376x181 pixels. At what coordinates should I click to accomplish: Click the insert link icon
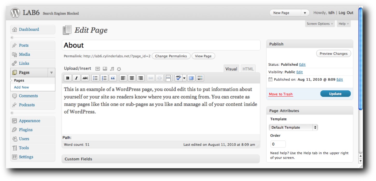pyautogui.click(x=151, y=78)
